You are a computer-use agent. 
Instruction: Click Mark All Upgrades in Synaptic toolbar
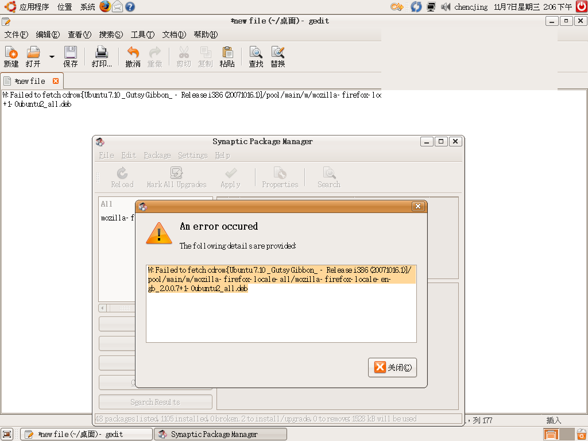(x=177, y=177)
